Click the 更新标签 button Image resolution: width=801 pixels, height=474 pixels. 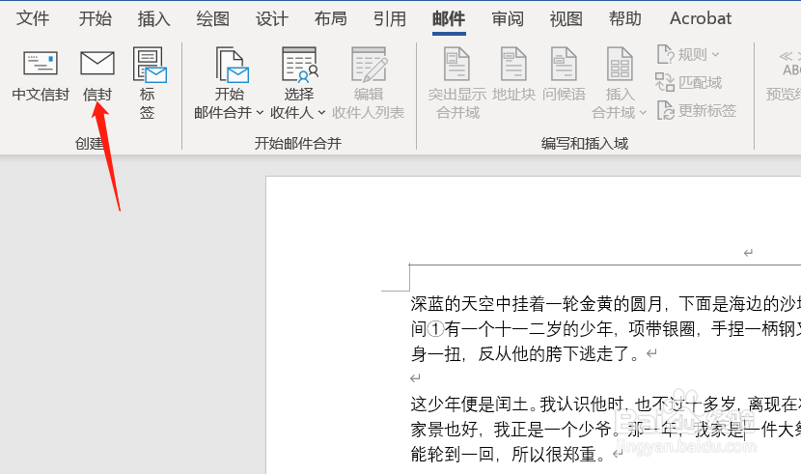coord(696,110)
